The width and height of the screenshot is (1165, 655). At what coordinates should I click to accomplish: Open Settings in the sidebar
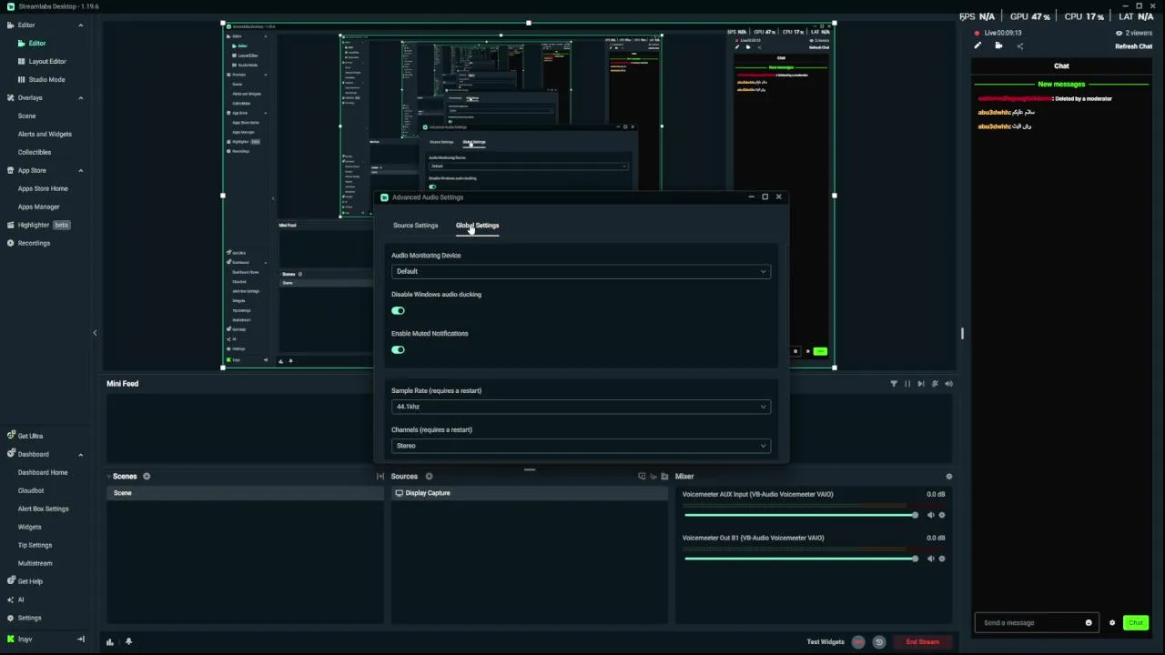[29, 619]
